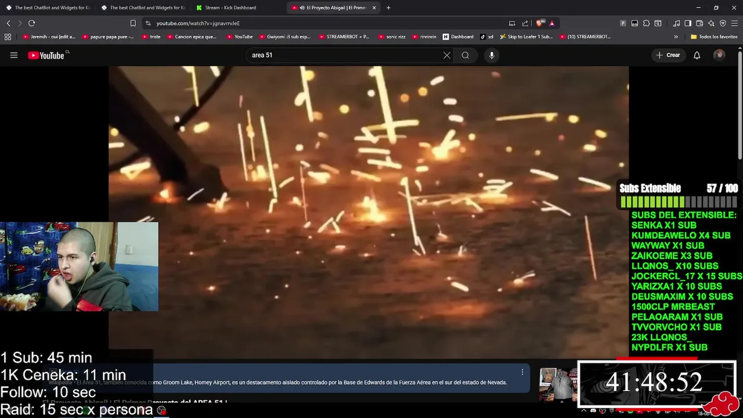The height and width of the screenshot is (418, 743).
Task: Open the 'P' extension icon
Action: tap(623, 23)
